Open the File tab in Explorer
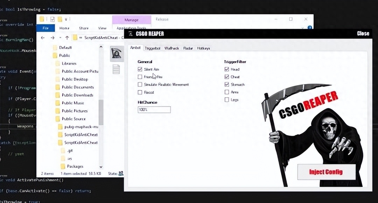This screenshot has width=378, height=203. [x=45, y=28]
